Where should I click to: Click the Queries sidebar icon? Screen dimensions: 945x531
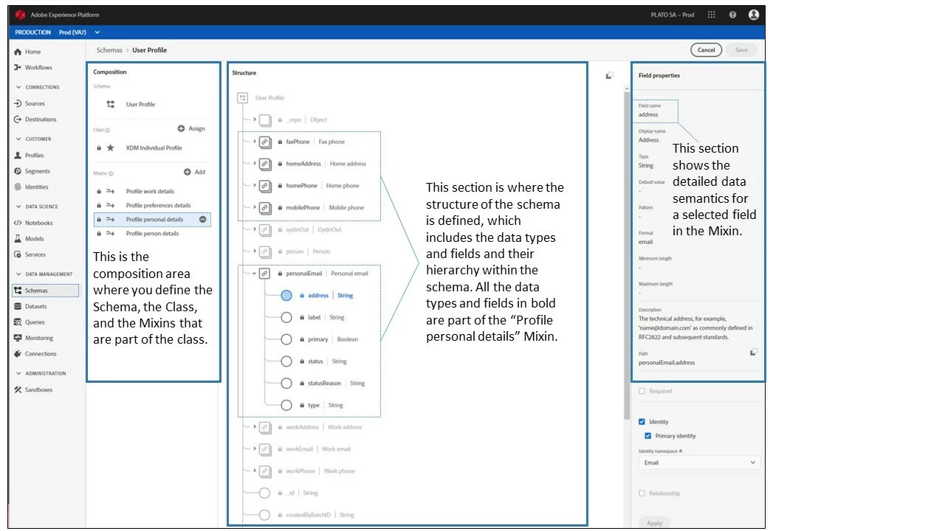pyautogui.click(x=18, y=322)
